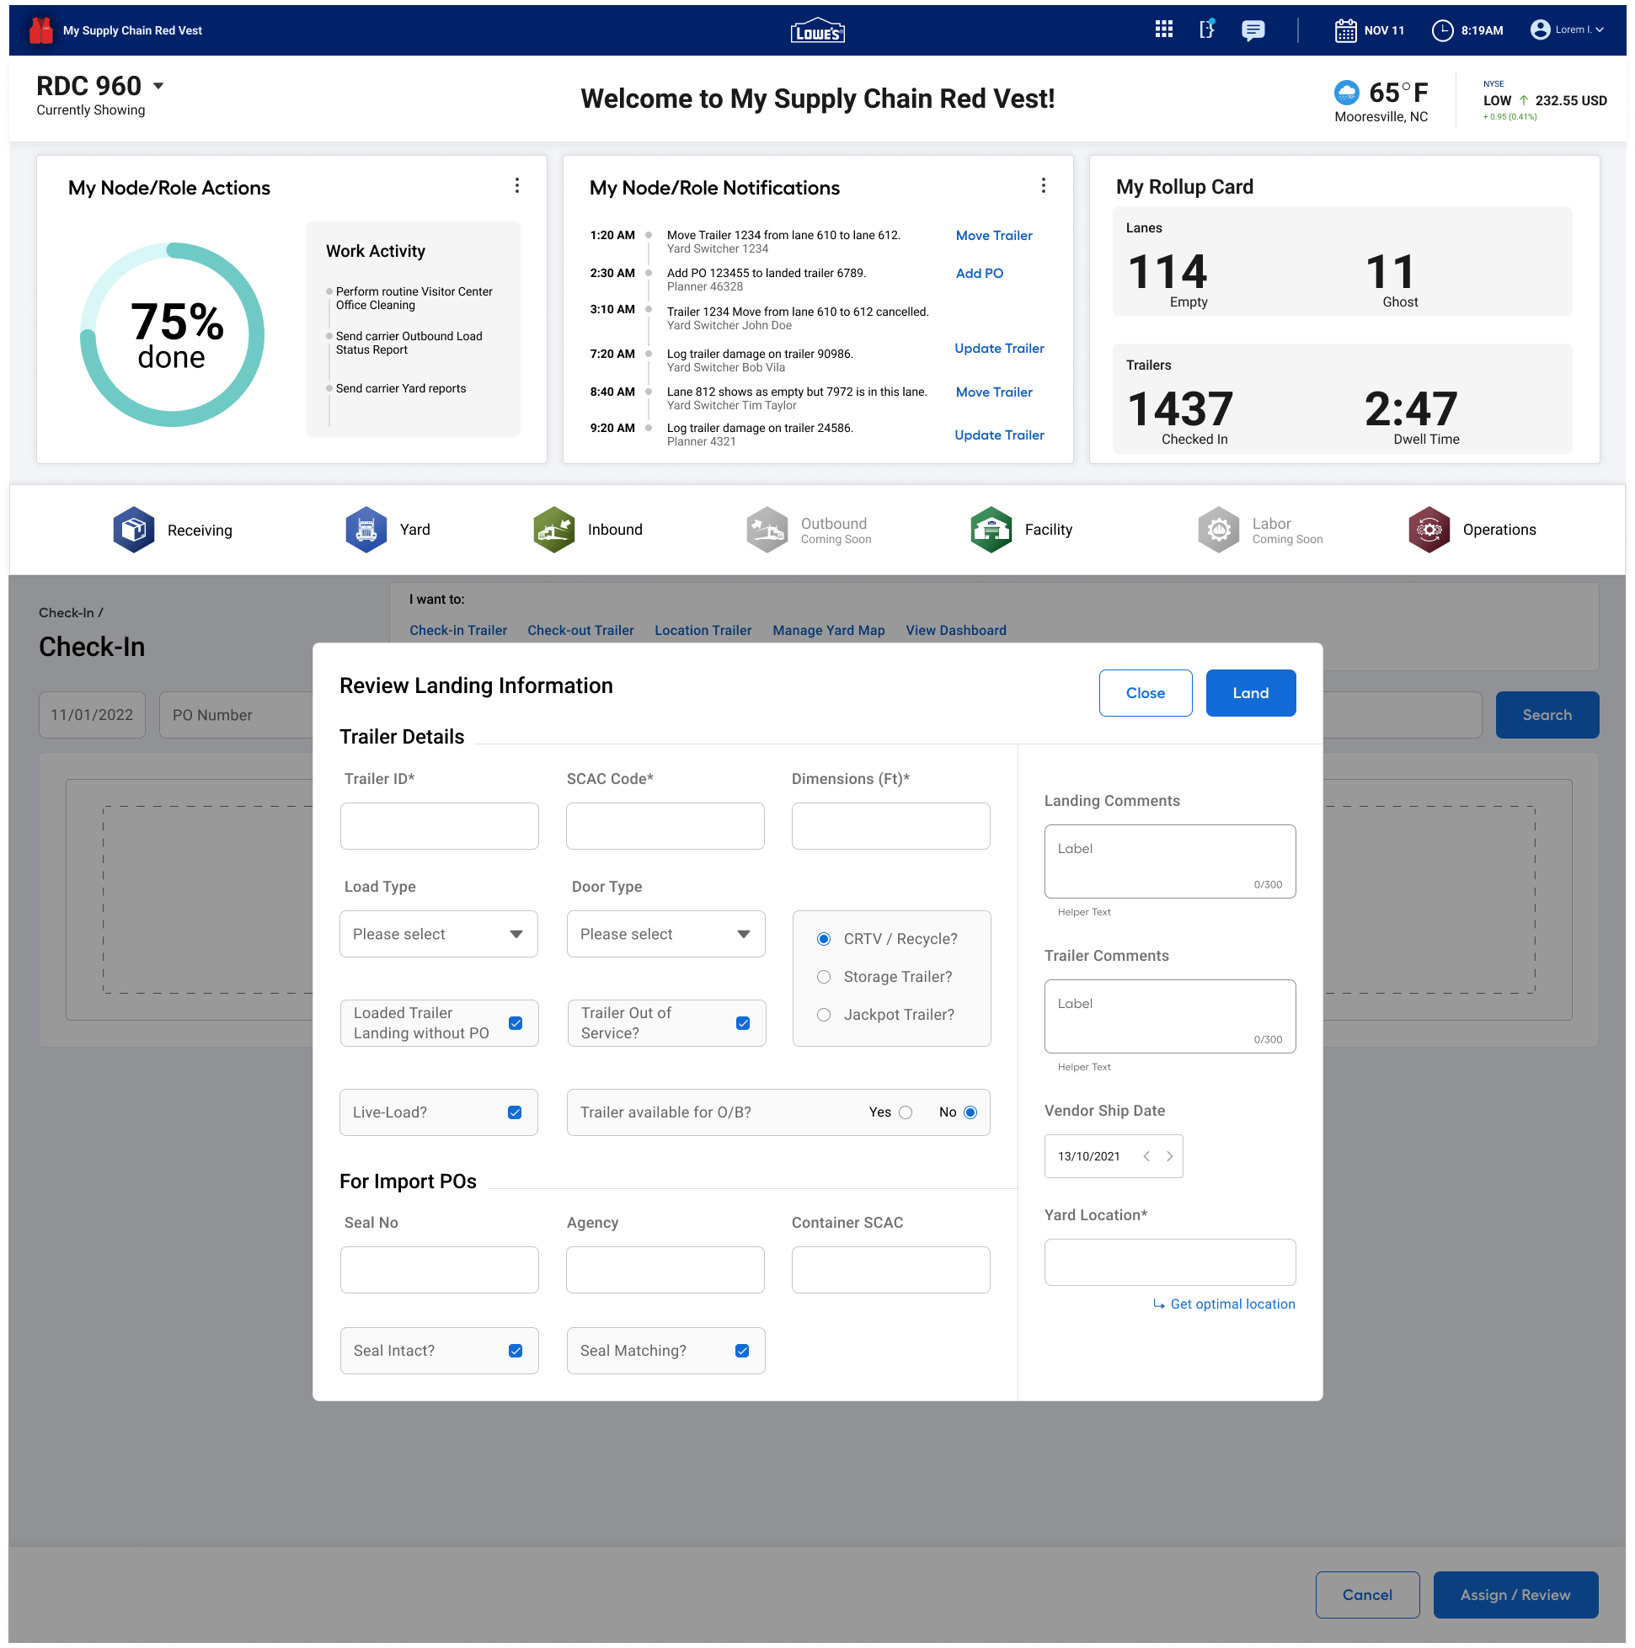
Task: Uncheck Loaded Trailer Landing without PO
Action: (x=516, y=1023)
